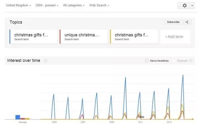Image resolution: width=199 pixels, height=124 pixels.
Task: Click the Forecast help question icon
Action: coord(191,61)
